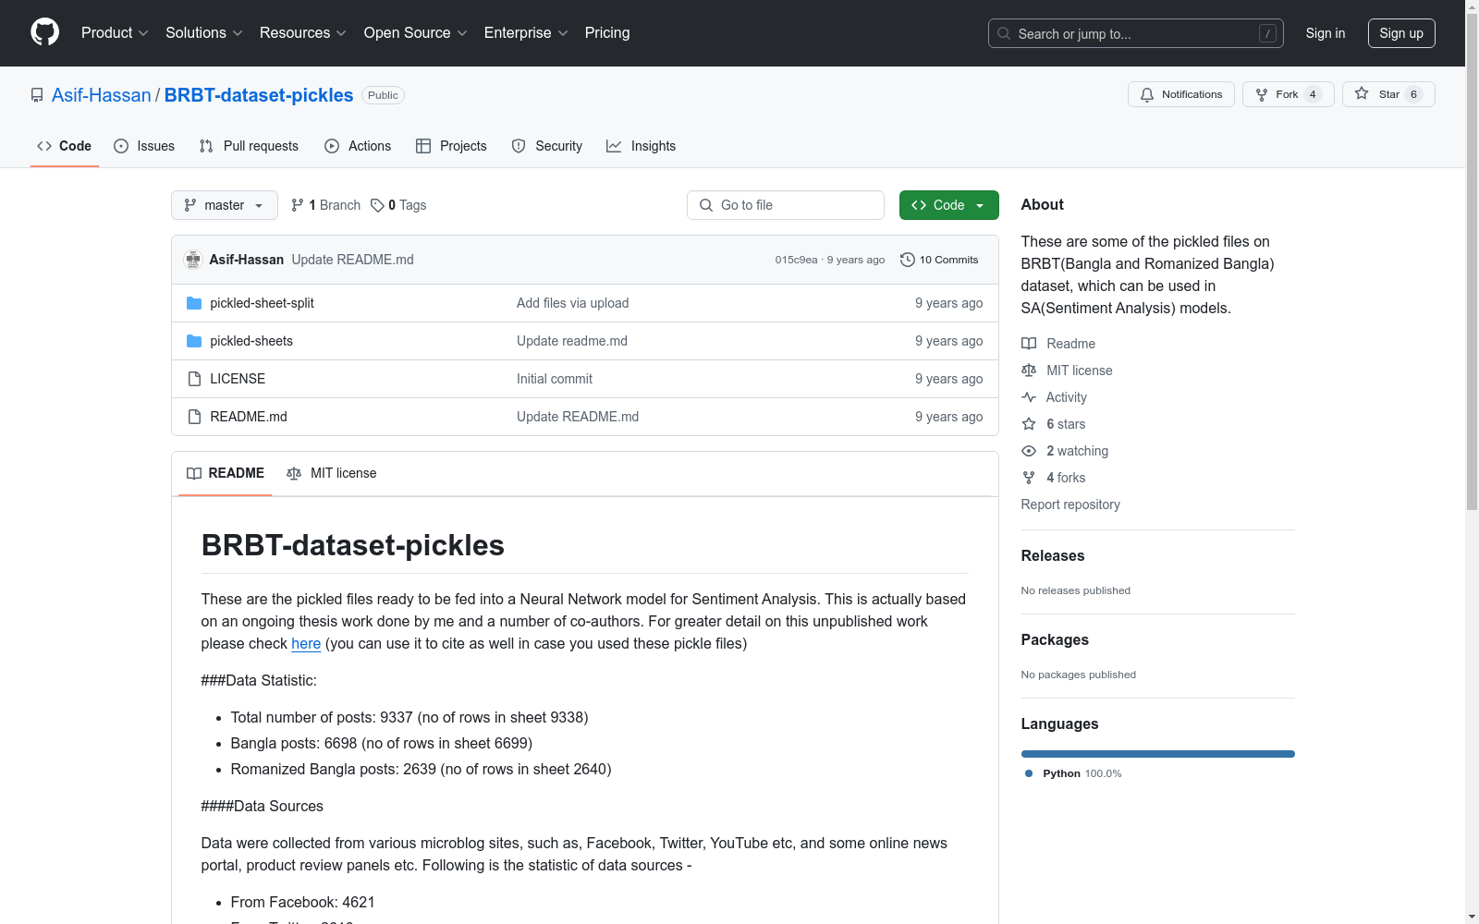
Task: Open the README.md file
Action: coord(249,417)
